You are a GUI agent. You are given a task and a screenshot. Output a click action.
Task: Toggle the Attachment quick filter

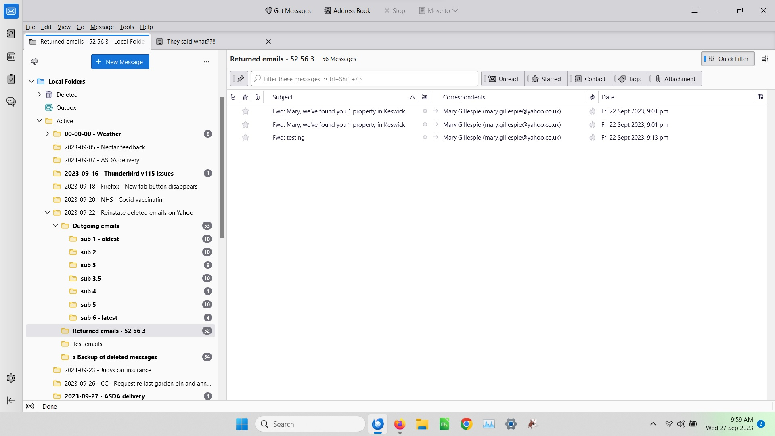tap(675, 79)
